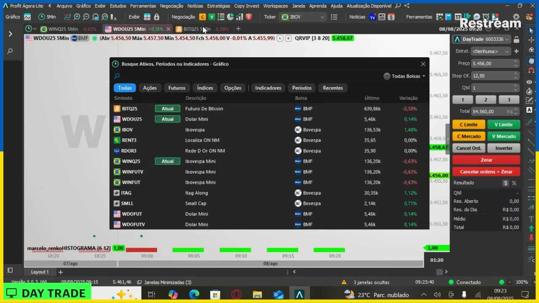Switch to the WINQ25 5Min chart tab
The image size is (539, 303).
coord(68,29)
